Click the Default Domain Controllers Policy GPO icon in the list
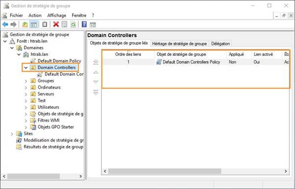Viewport: 295px width, 189px height. pos(159,62)
